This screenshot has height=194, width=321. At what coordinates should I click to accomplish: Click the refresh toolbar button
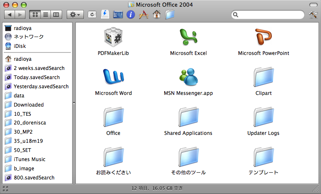coord(92,15)
